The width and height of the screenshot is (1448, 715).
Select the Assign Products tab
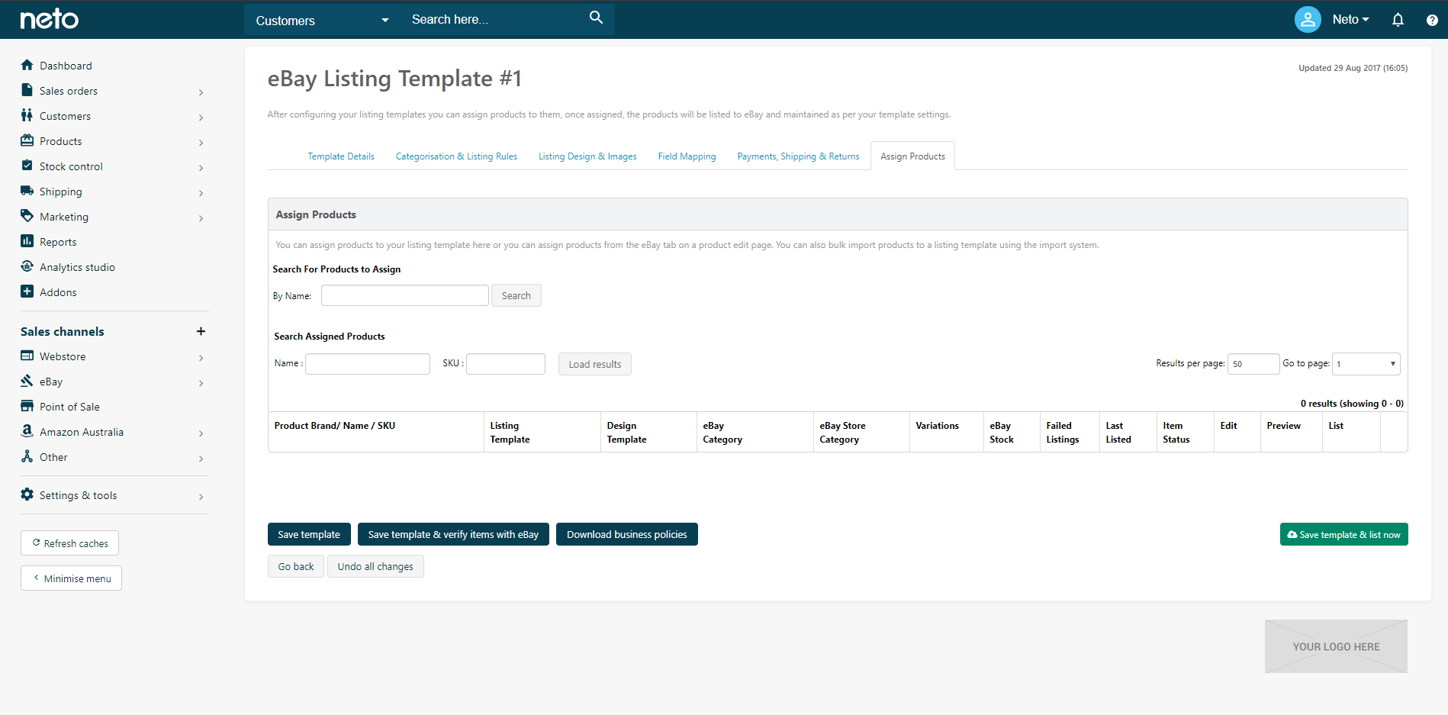912,156
